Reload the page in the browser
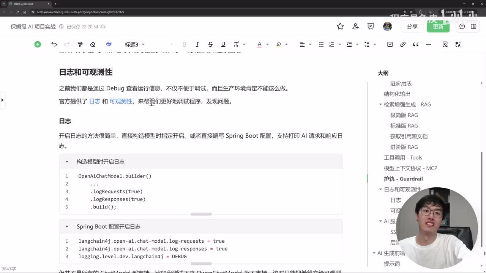The height and width of the screenshot is (273, 486). [17, 12]
